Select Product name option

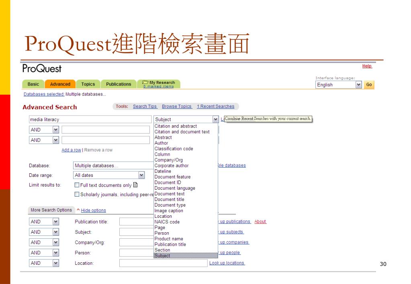click(186, 239)
